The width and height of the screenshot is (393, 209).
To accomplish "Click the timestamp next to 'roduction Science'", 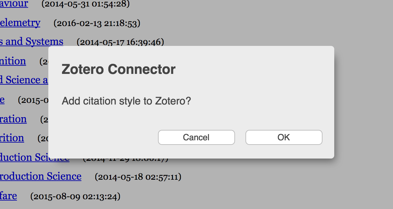I will pyautogui.click(x=138, y=177).
